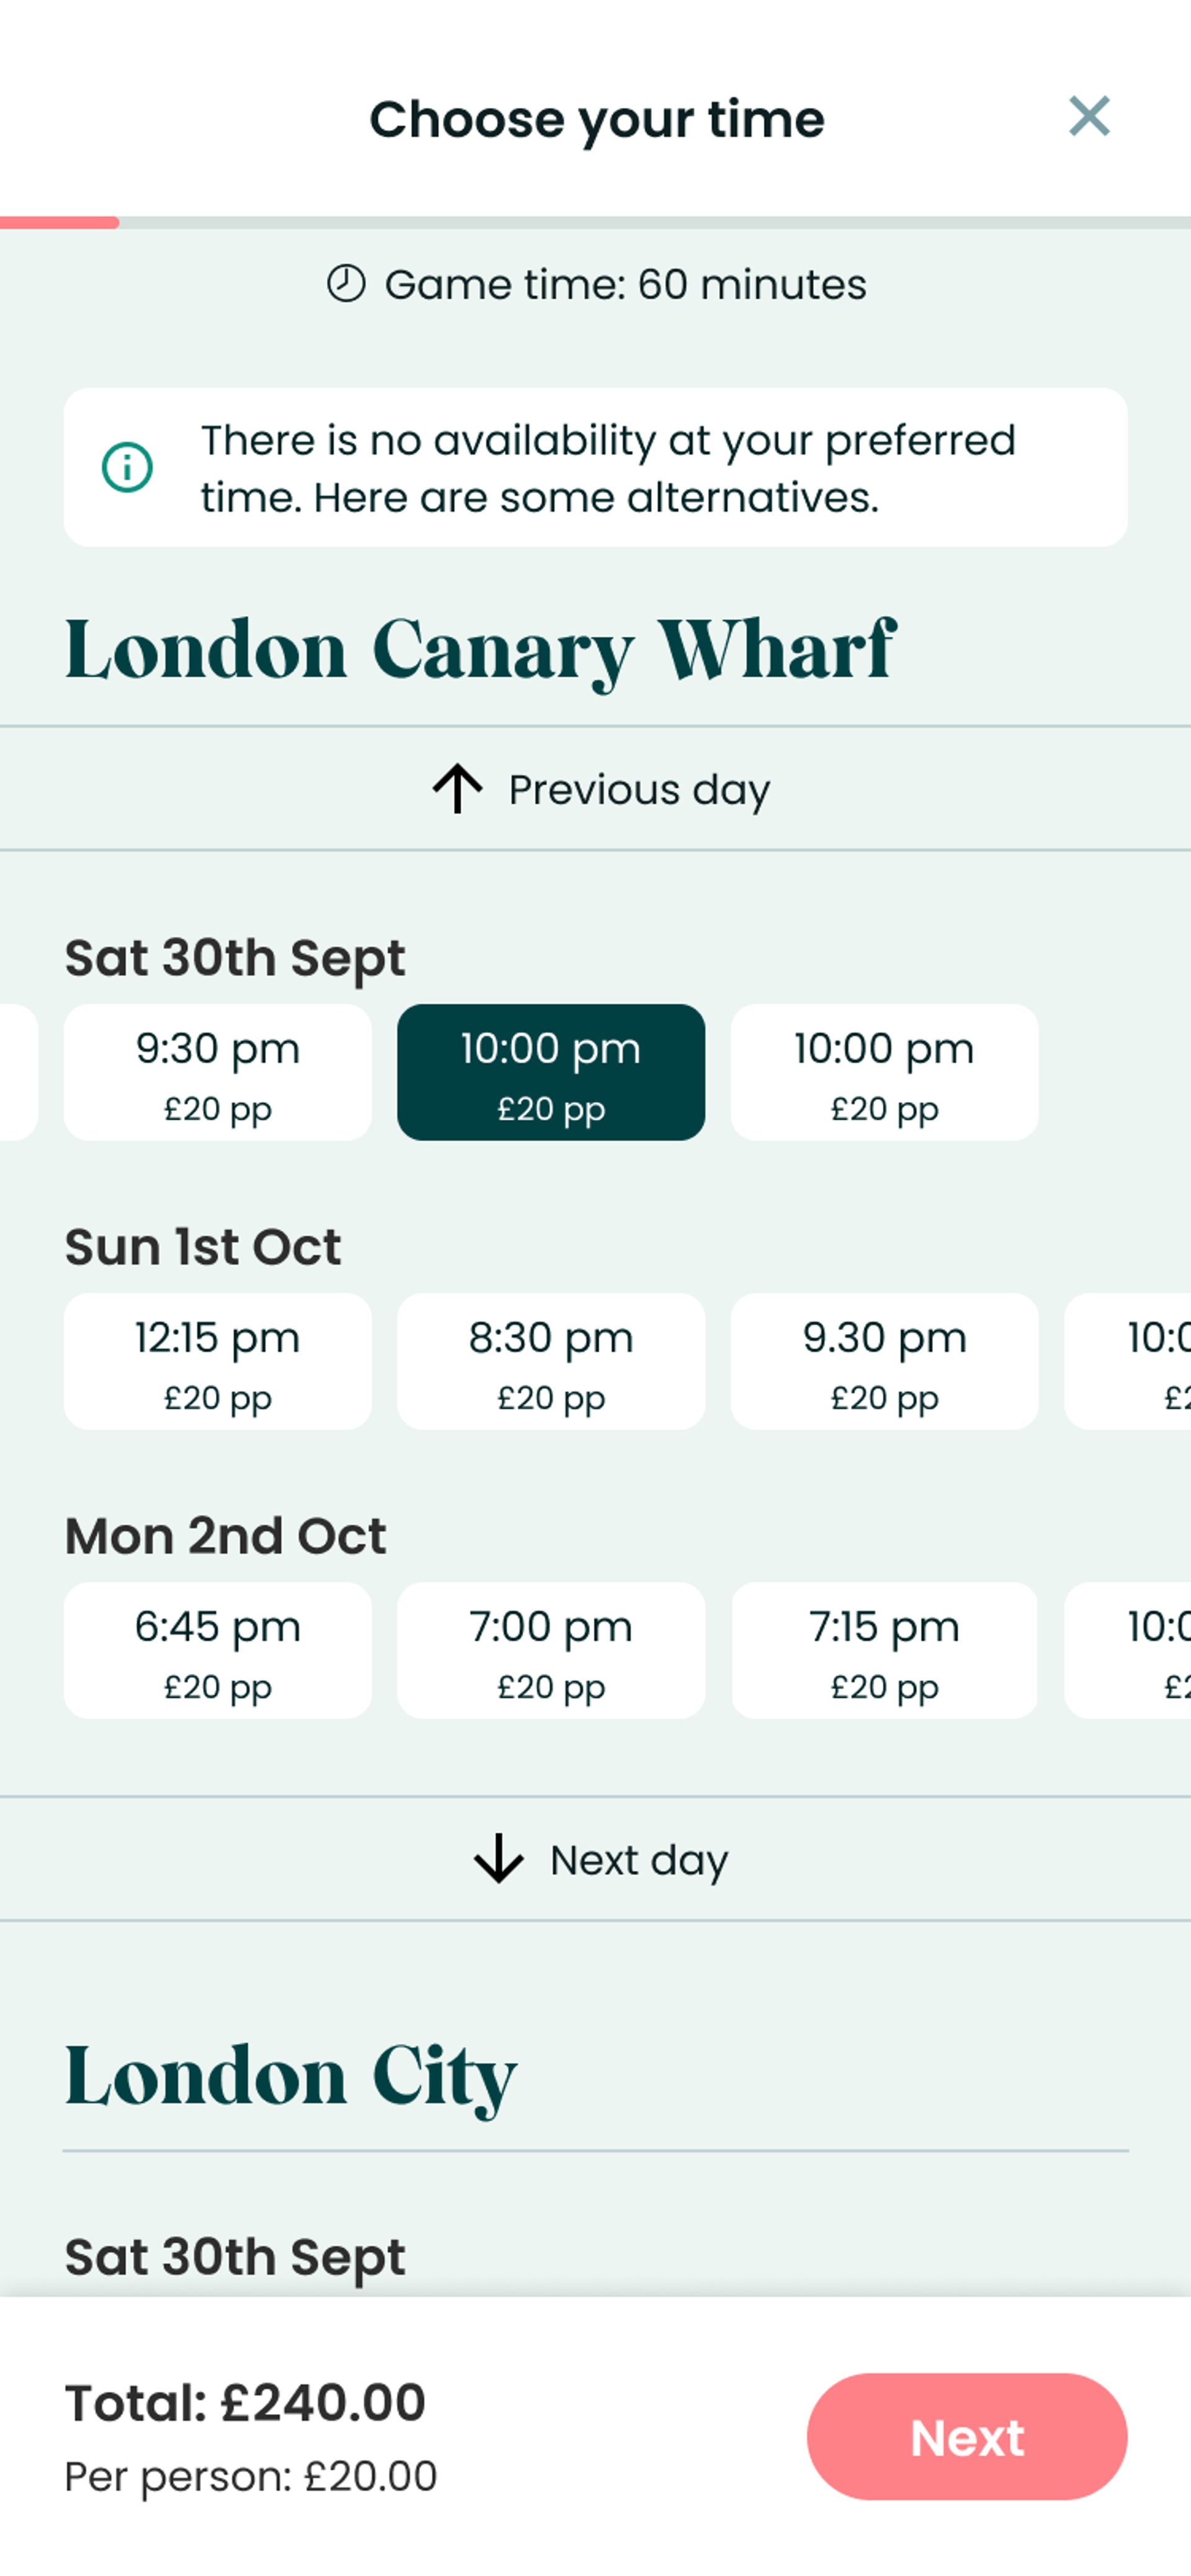Show the Previous day time slots
The image size is (1191, 2576).
(x=638, y=790)
